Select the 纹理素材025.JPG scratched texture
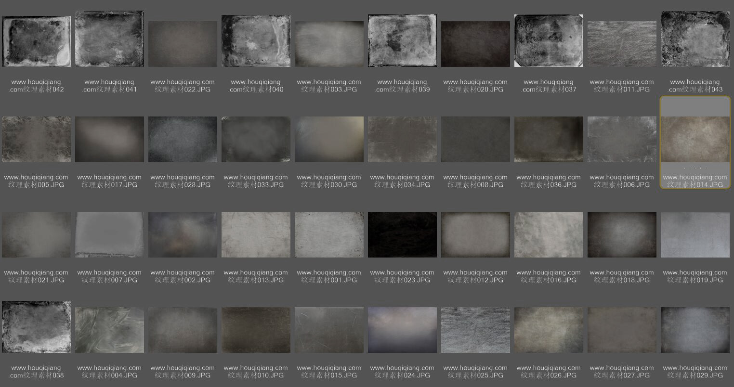This screenshot has width=734, height=387. (475, 330)
